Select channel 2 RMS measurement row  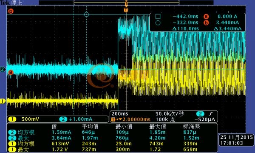(x=112, y=132)
